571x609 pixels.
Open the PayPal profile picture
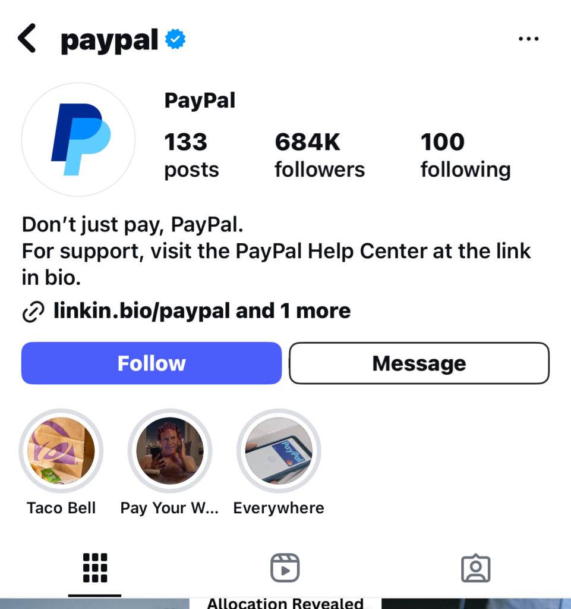point(78,139)
